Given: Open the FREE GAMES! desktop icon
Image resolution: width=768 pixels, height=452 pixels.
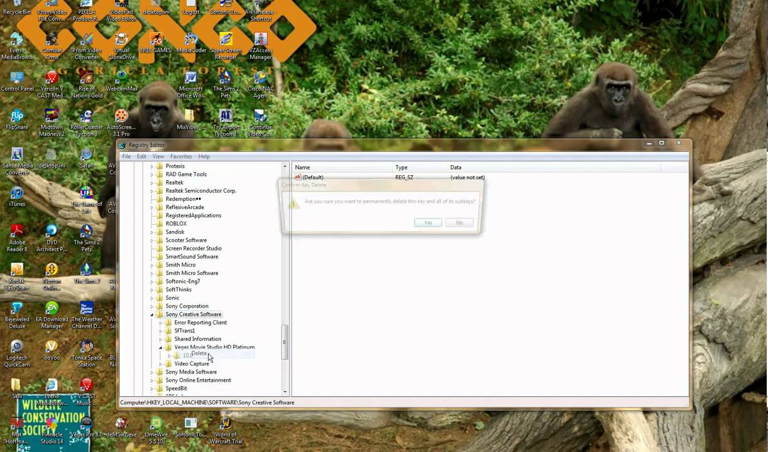Looking at the screenshot, I should pos(156,44).
